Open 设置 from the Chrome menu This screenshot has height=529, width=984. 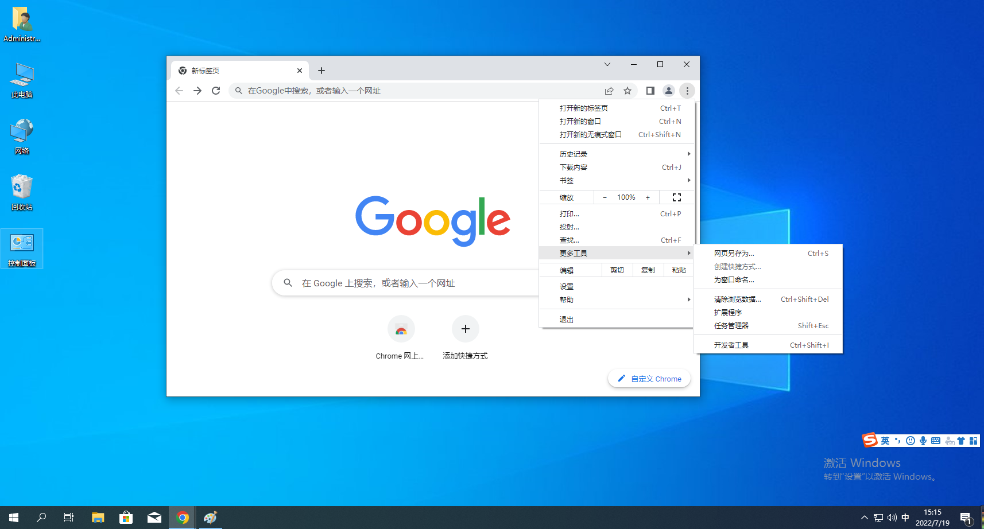[616, 286]
